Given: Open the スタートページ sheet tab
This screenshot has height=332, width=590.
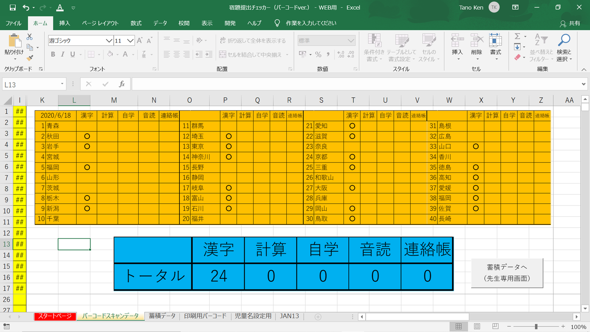Looking at the screenshot, I should pyautogui.click(x=55, y=316).
